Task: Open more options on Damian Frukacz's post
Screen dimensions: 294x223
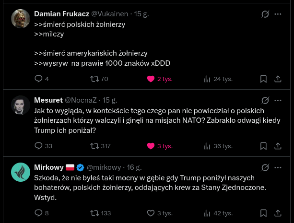Action: (278, 14)
